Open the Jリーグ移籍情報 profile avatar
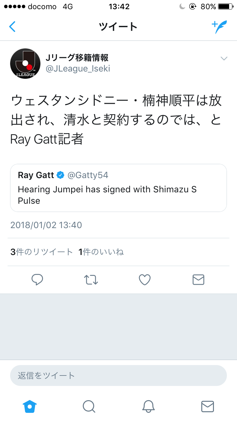 coord(25,63)
